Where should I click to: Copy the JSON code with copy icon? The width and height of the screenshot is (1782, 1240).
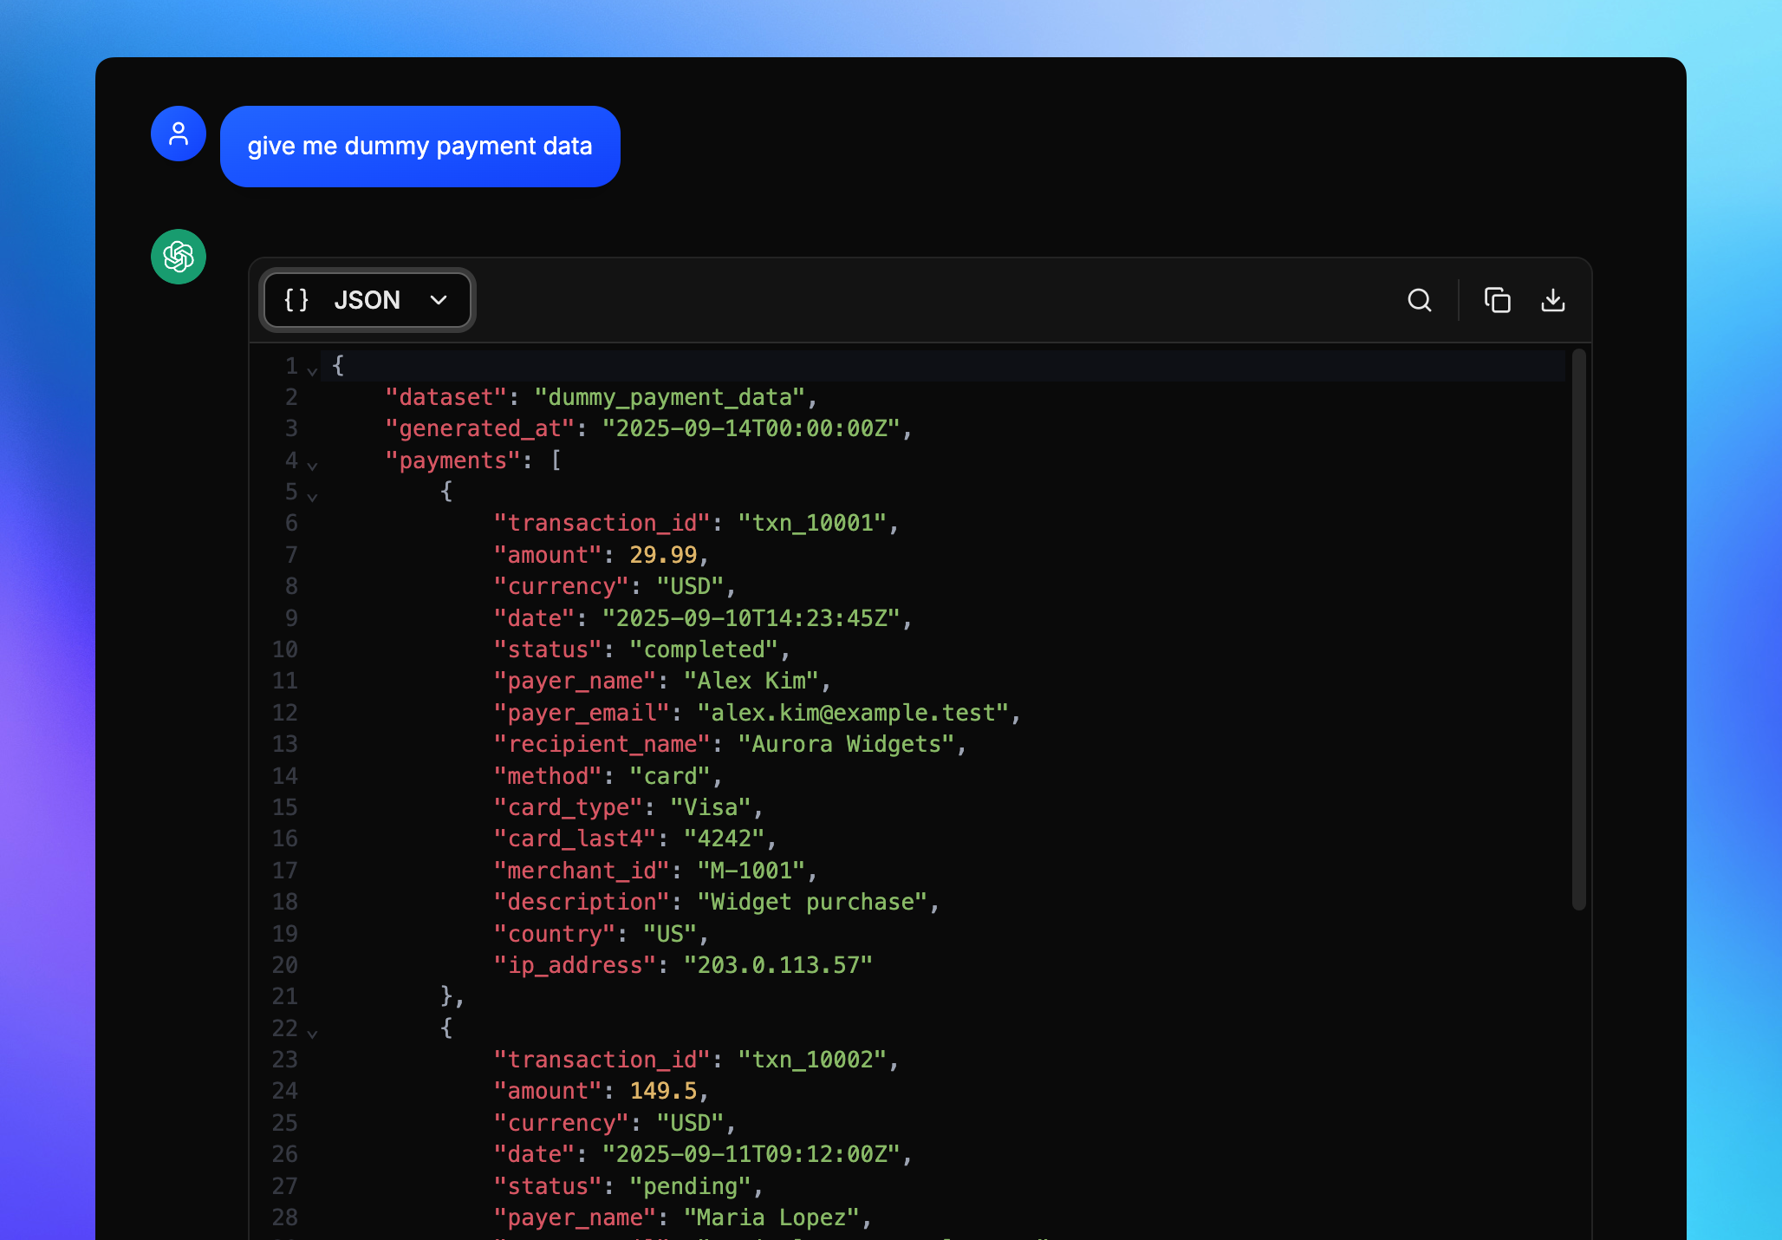tap(1497, 300)
